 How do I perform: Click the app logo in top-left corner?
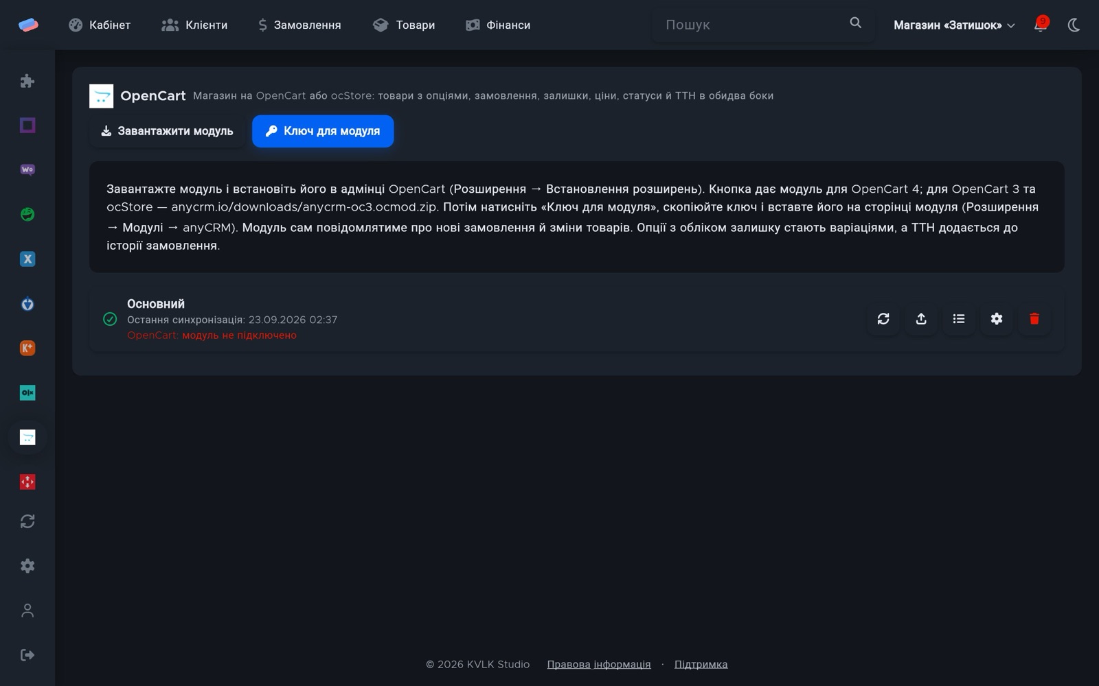(x=28, y=25)
